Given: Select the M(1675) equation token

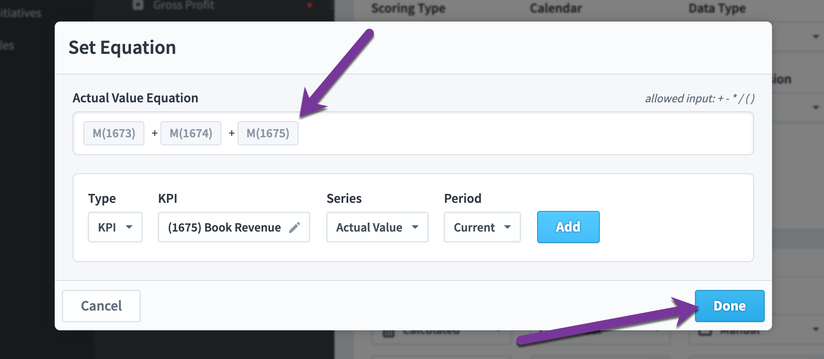Looking at the screenshot, I should click(x=268, y=133).
